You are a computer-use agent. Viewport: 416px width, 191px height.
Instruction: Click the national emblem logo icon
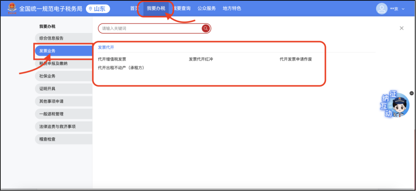[12, 8]
